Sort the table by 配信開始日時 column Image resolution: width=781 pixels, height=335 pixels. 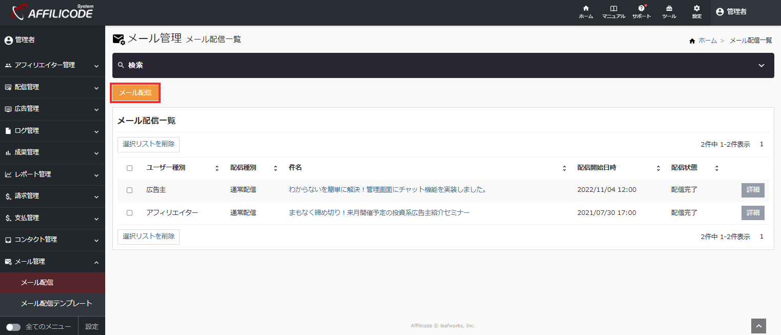(658, 168)
